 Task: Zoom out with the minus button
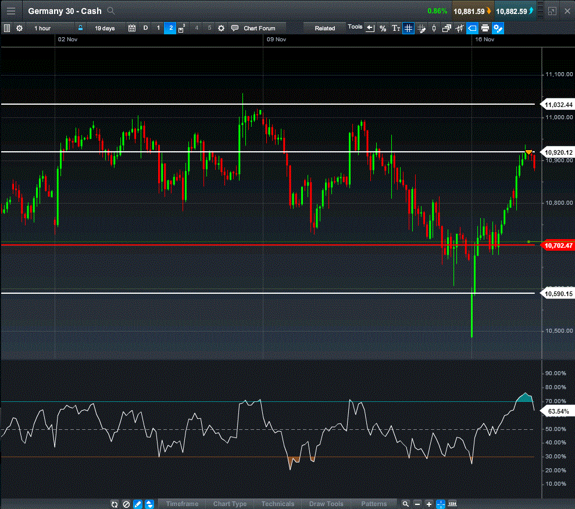(417, 504)
